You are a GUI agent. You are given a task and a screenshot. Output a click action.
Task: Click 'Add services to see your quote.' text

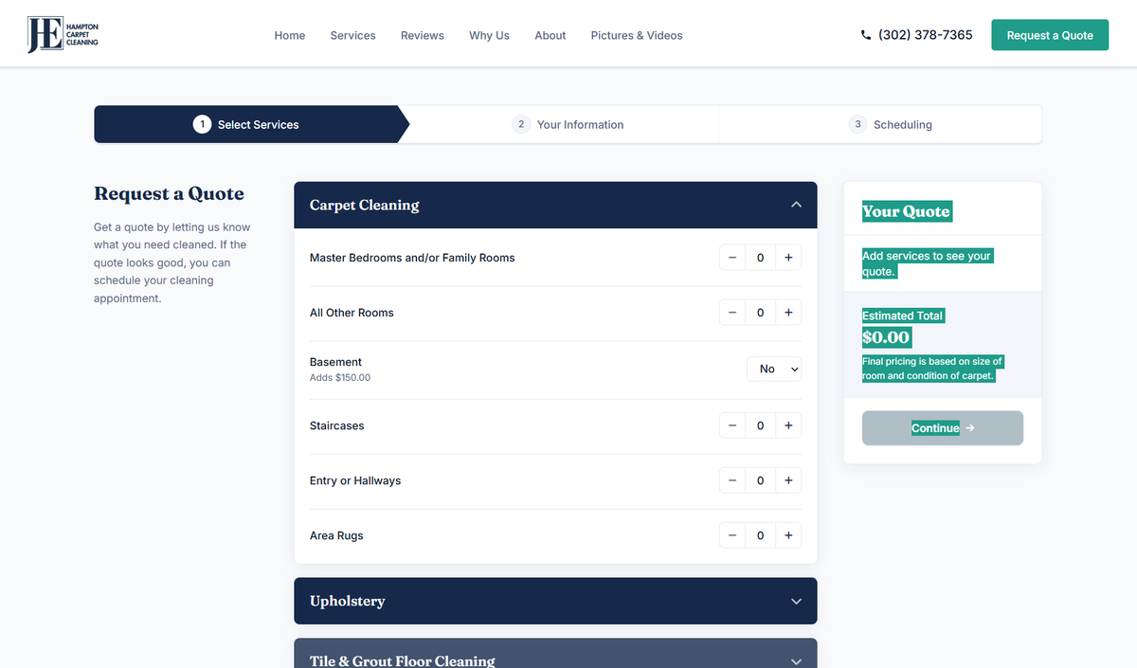(927, 263)
